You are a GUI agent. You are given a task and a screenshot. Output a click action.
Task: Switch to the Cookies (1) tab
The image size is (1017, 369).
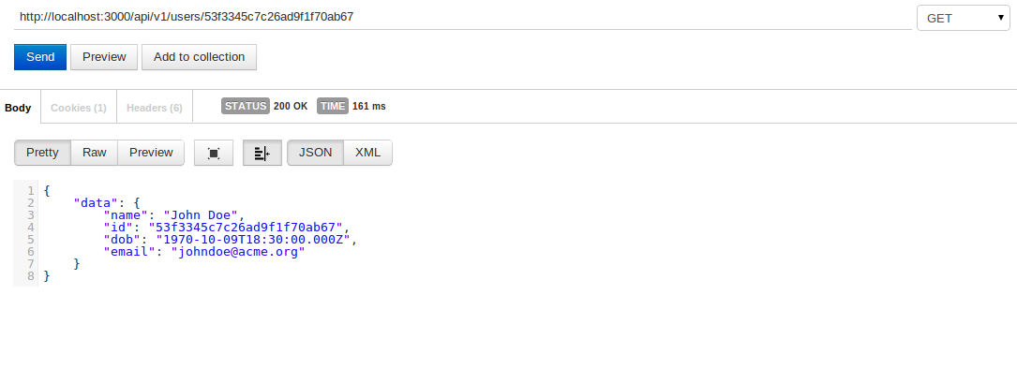tap(79, 108)
